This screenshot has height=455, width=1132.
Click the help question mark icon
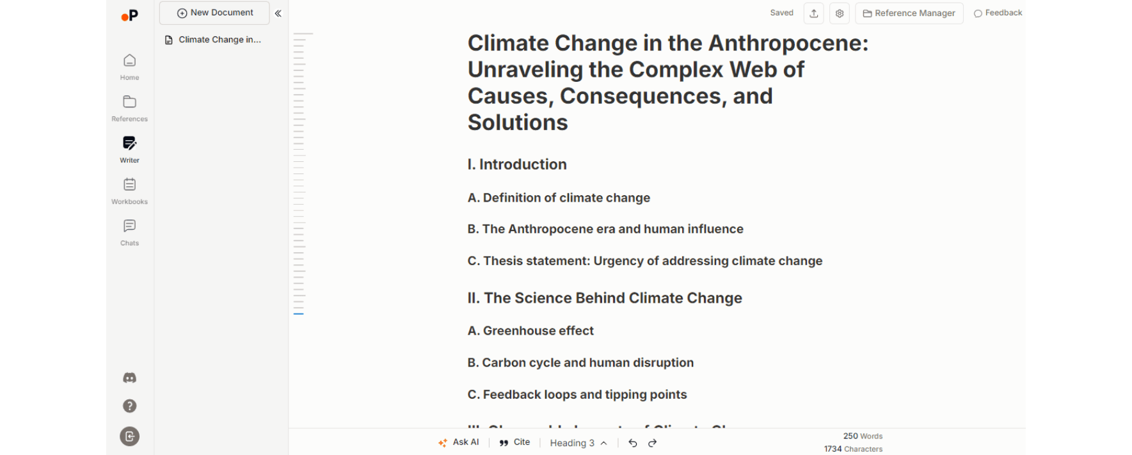tap(129, 406)
